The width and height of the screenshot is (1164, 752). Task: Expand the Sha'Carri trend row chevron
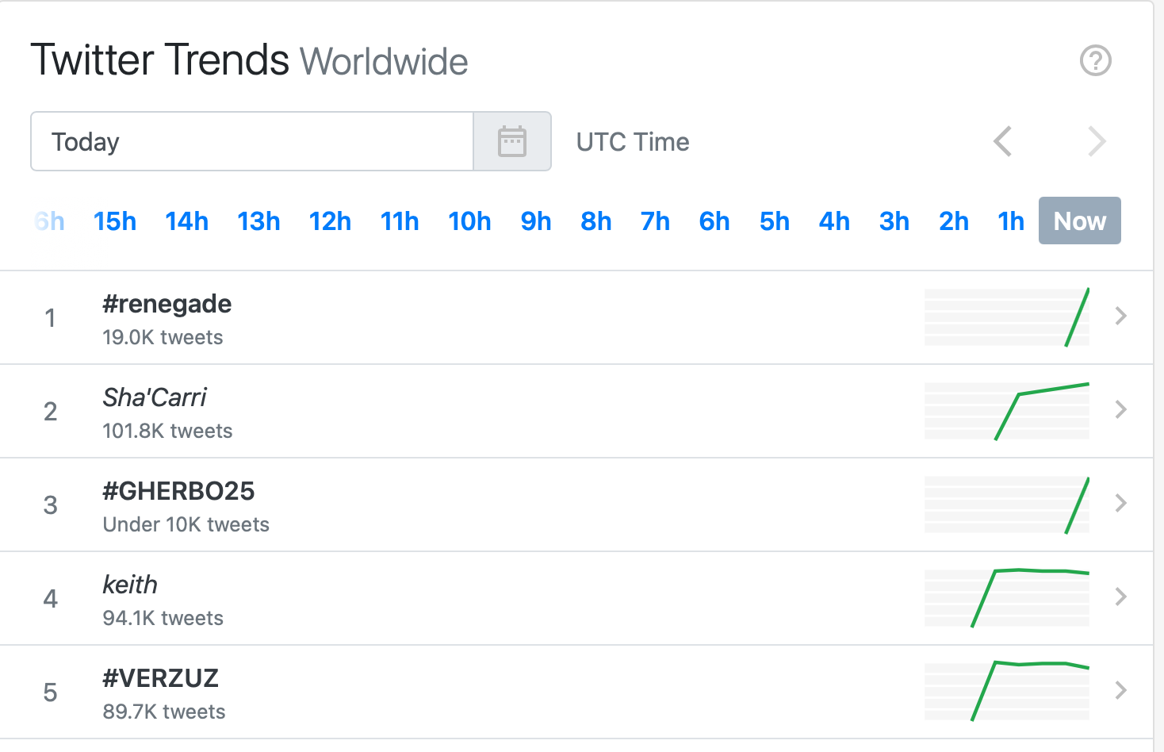tap(1120, 409)
